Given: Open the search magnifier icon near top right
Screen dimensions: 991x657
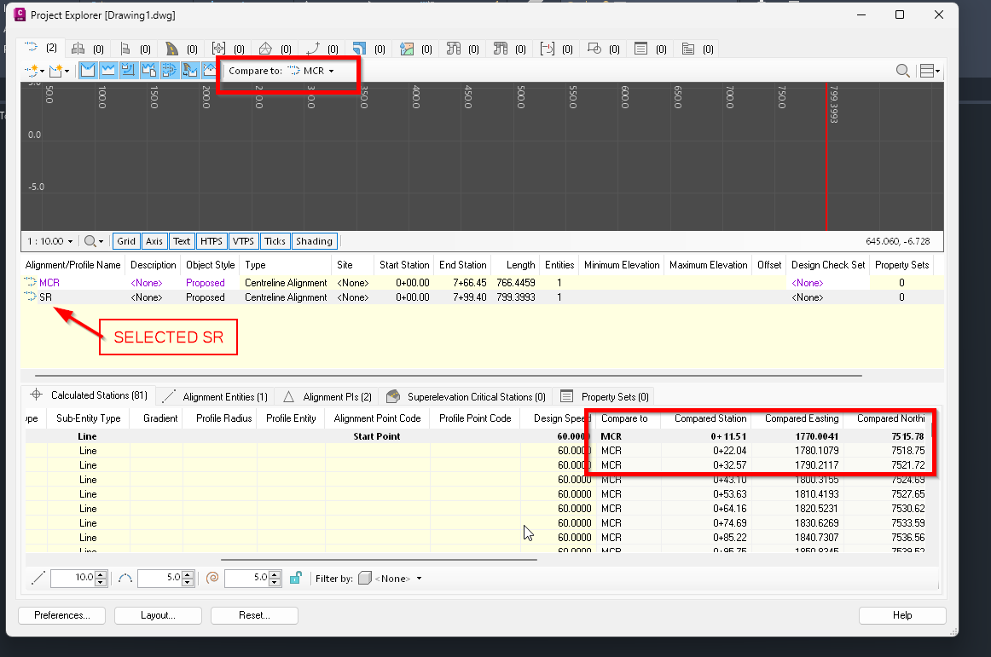Looking at the screenshot, I should [x=901, y=70].
